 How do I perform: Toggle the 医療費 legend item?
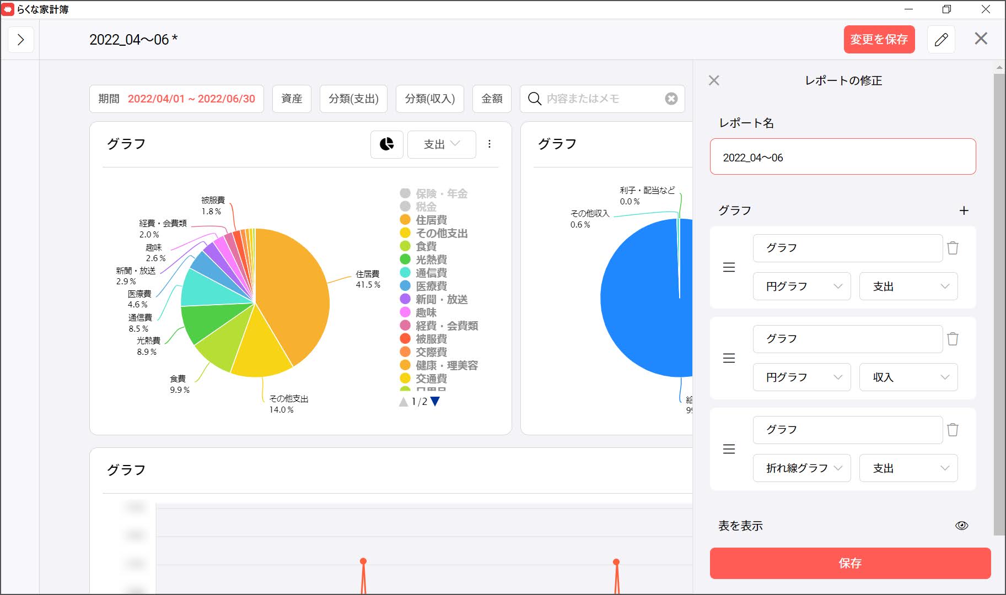point(423,286)
